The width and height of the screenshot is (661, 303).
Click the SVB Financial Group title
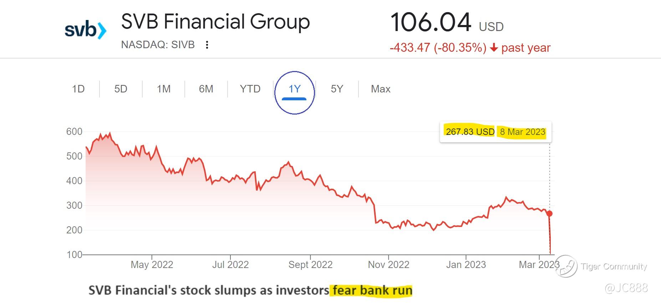(x=215, y=21)
